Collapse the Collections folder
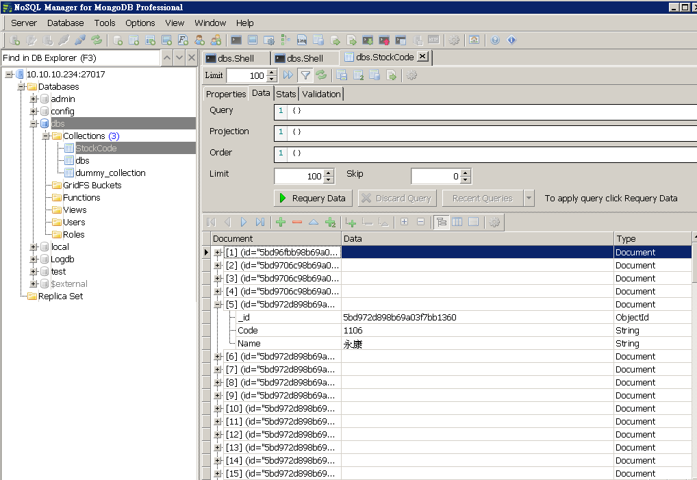Image resolution: width=697 pixels, height=480 pixels. [46, 136]
